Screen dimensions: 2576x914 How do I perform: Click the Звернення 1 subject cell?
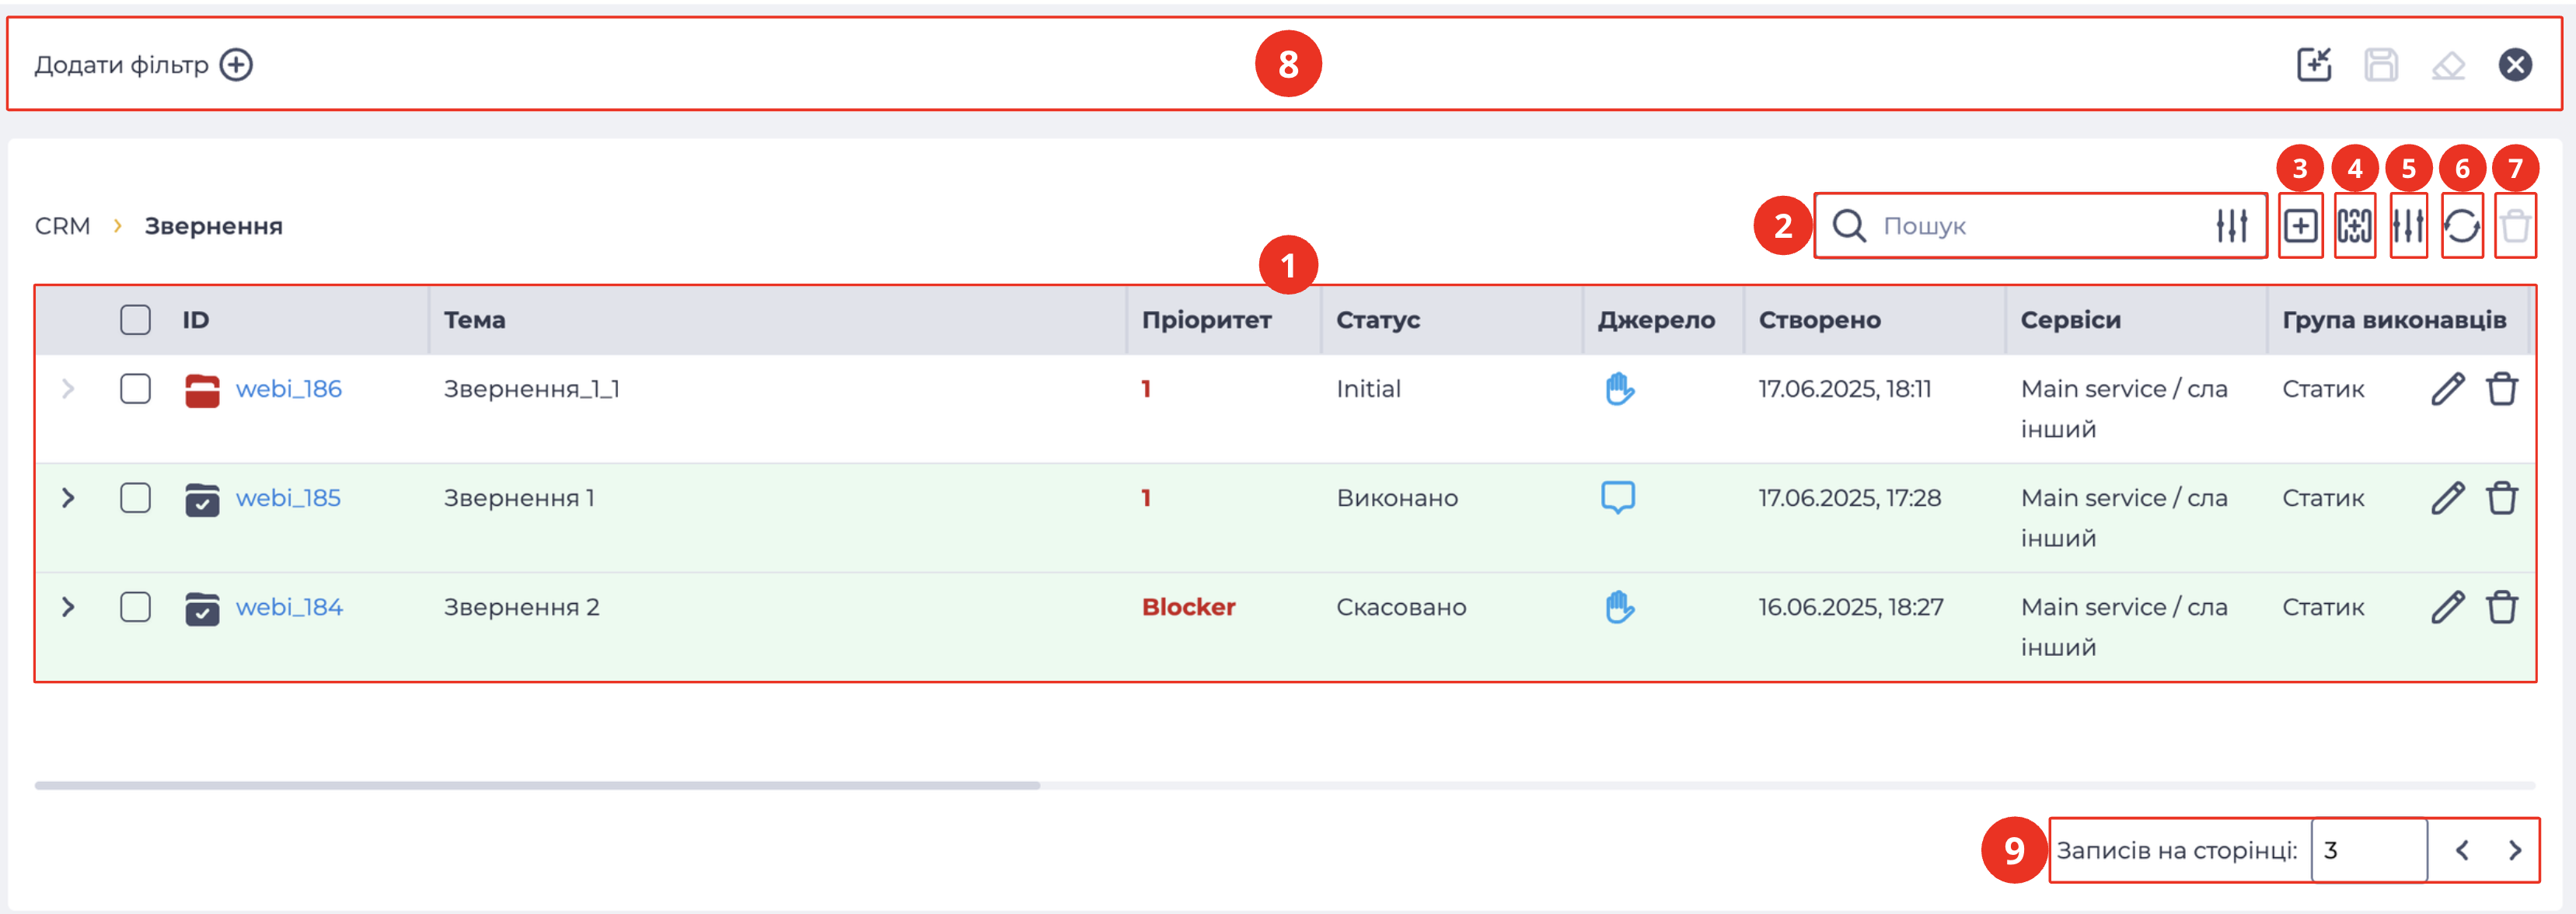(519, 498)
